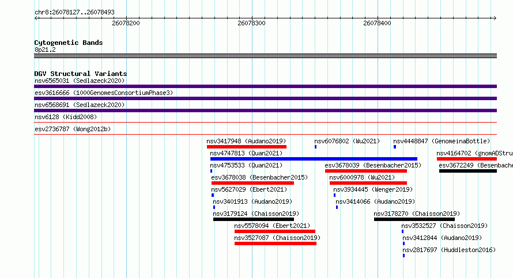
Task: Open nsv3179124 (Chaisson2019) label
Action: pos(256,214)
